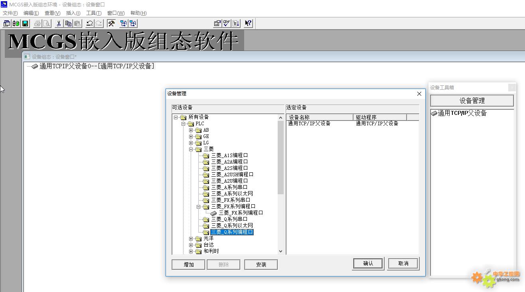The height and width of the screenshot is (292, 525).
Task: Open the 帮助(H) menu
Action: pos(138,13)
